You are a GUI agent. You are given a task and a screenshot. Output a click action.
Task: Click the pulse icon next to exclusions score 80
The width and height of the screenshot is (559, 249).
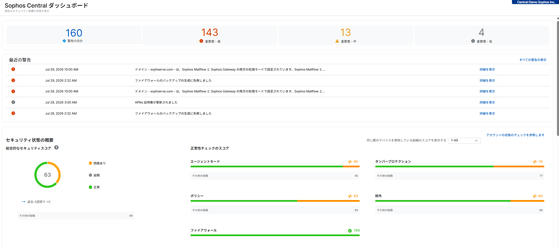(x=535, y=196)
